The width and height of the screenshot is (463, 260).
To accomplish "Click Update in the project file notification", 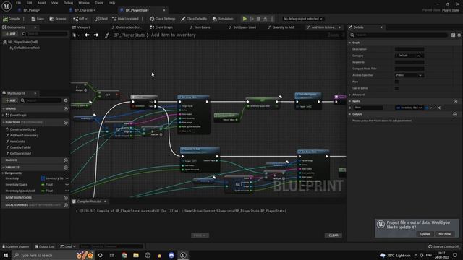I will coord(425,234).
